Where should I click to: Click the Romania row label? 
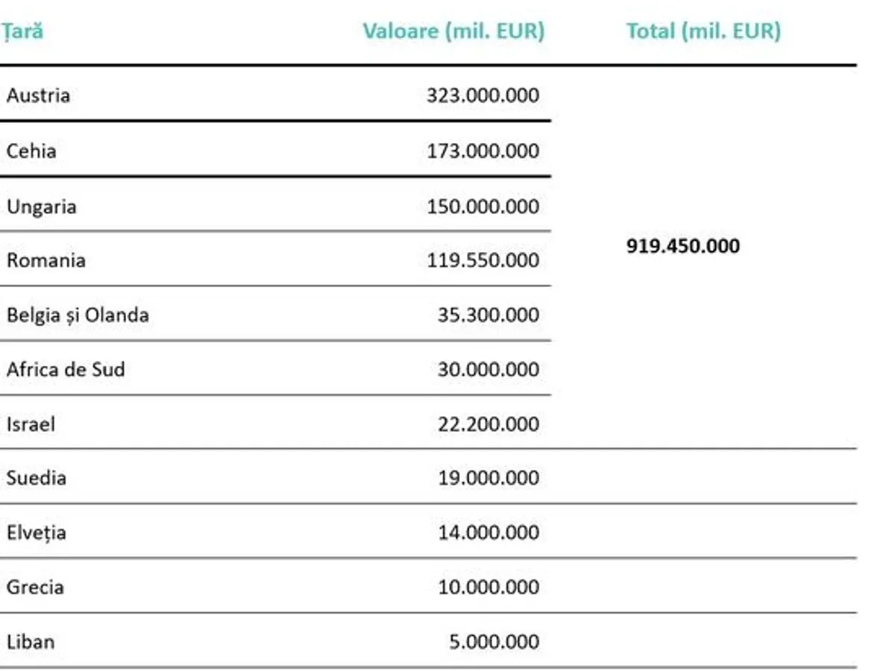point(45,260)
